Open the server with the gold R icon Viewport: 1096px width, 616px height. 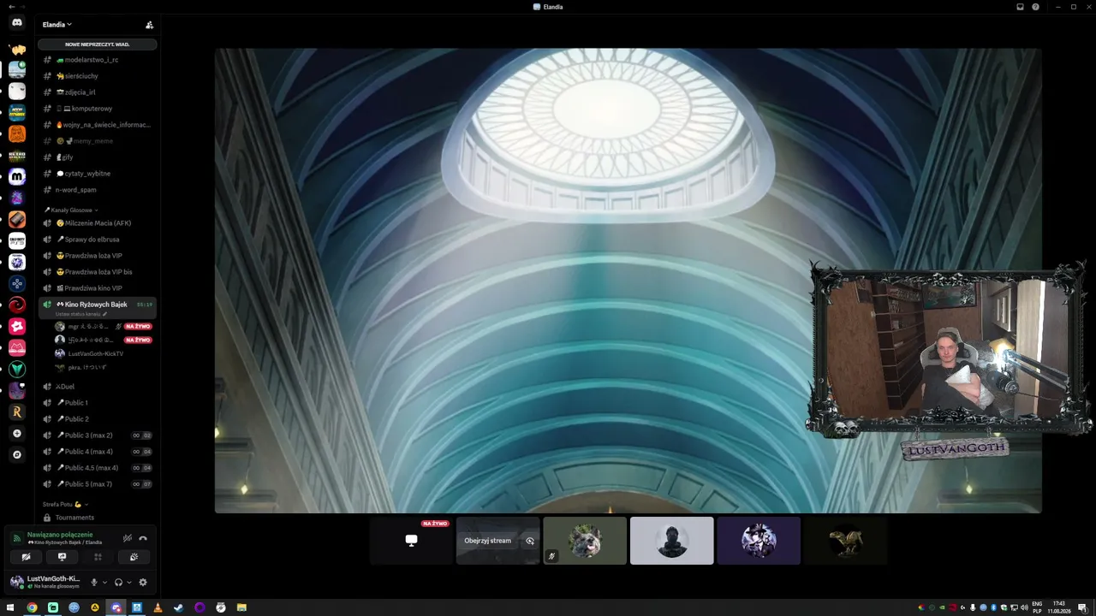coord(17,412)
